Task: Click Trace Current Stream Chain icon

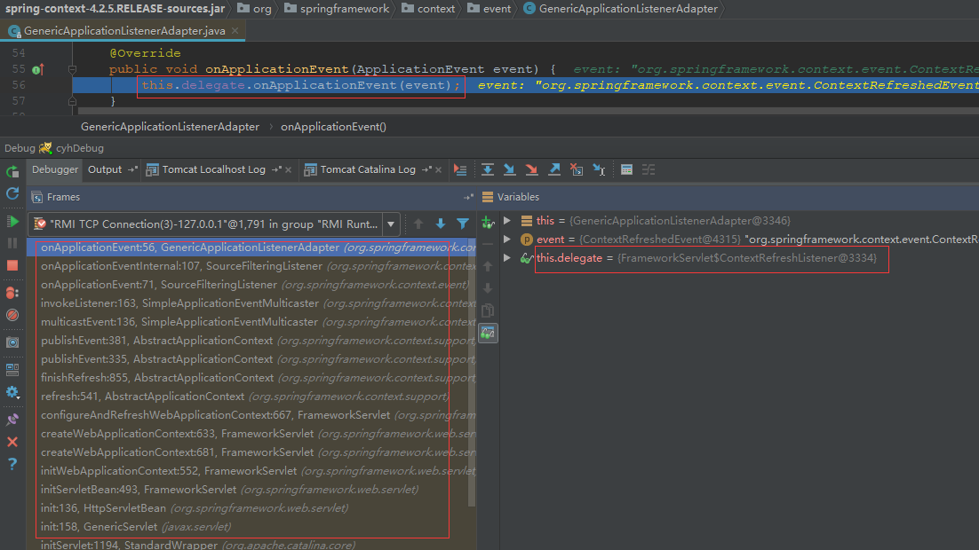Action: tap(649, 169)
